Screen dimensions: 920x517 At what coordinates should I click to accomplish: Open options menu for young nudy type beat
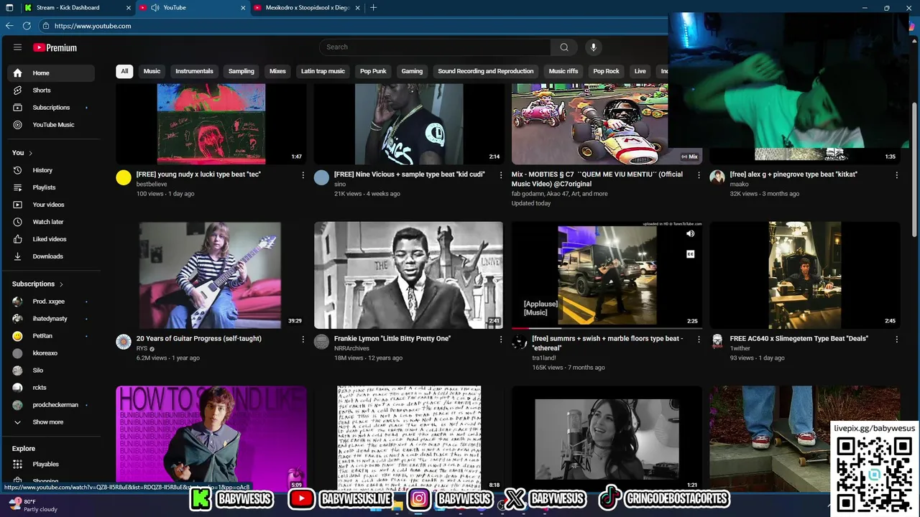coord(303,175)
